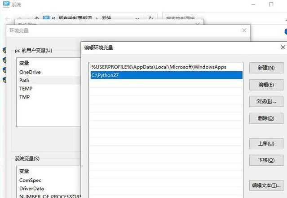Click the topmost shield icon in left sidebar

(x=4, y=50)
